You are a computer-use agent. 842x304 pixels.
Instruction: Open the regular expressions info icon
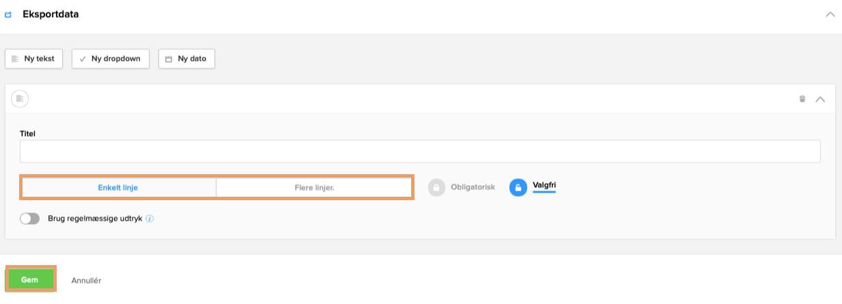150,219
